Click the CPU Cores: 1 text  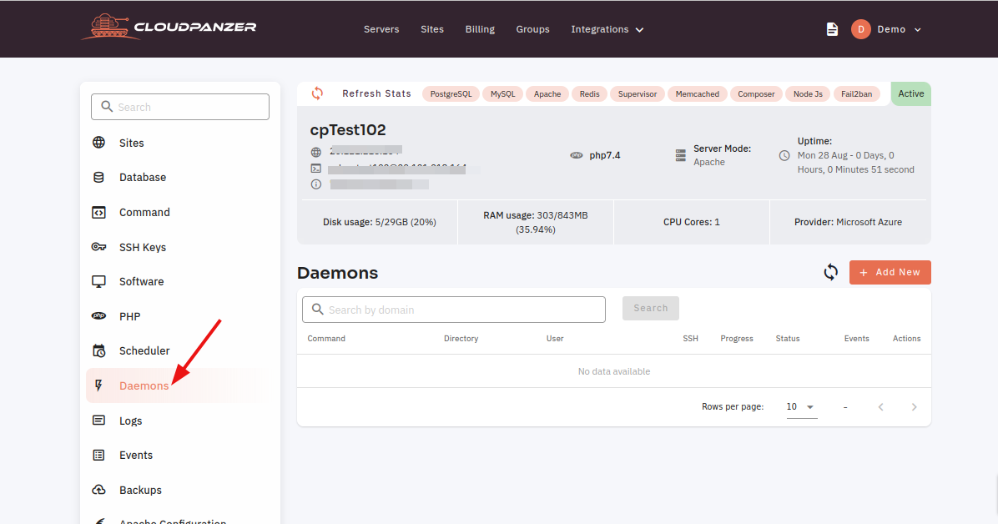tap(691, 222)
